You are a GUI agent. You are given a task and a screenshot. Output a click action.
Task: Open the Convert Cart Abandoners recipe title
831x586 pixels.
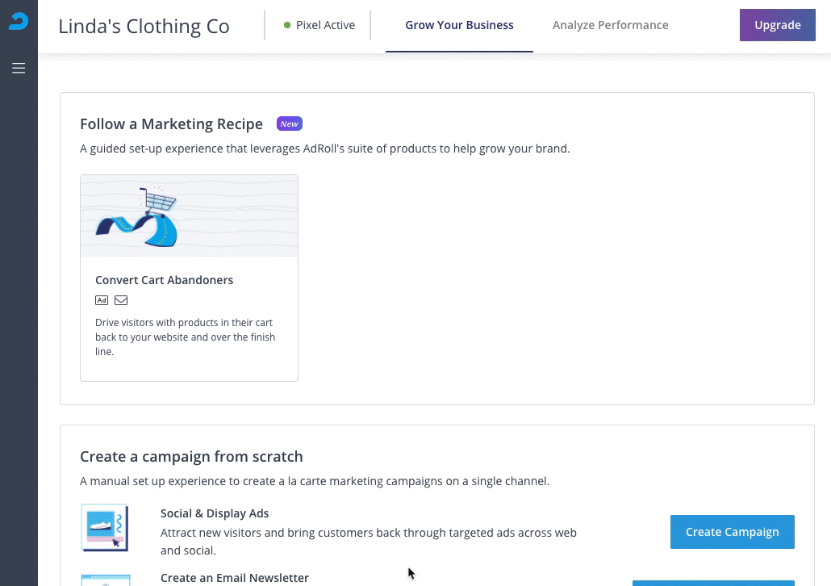tap(164, 280)
